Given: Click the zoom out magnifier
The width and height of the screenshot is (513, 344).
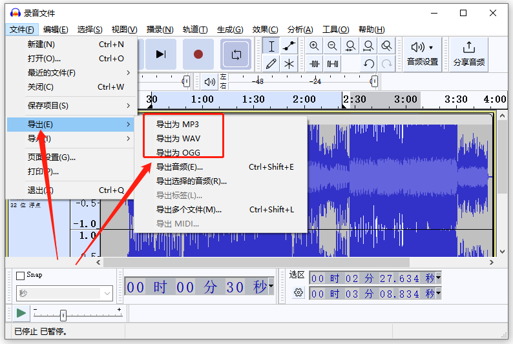Looking at the screenshot, I should tap(332, 46).
